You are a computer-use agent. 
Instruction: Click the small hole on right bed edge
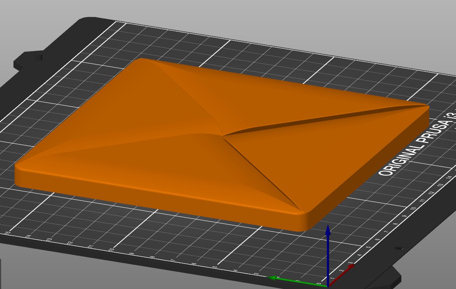398,248
